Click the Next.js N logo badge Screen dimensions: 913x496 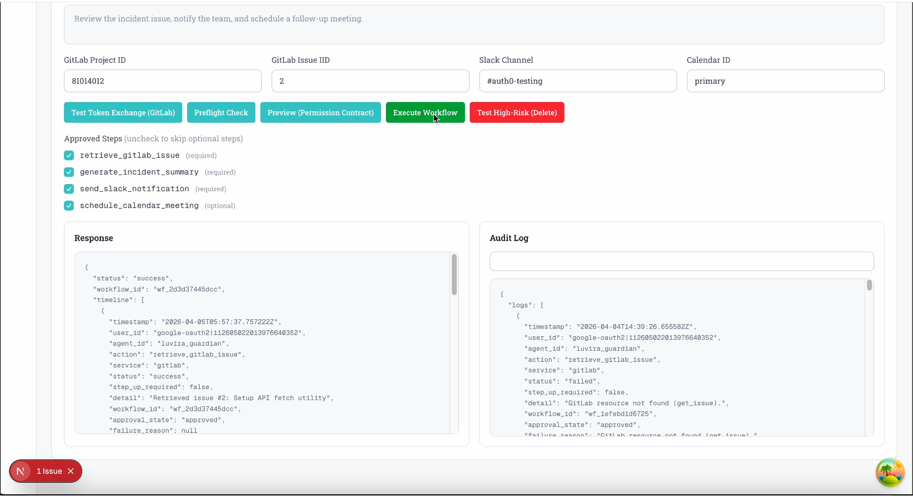(x=21, y=471)
